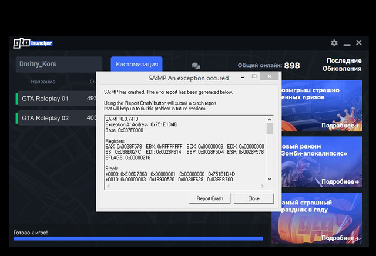Maximize the SA:MP exception dialog
The height and width of the screenshot is (256, 376).
click(254, 76)
